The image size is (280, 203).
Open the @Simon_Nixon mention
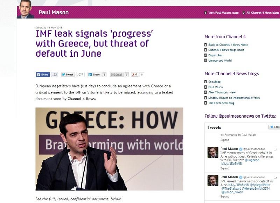(x=232, y=192)
